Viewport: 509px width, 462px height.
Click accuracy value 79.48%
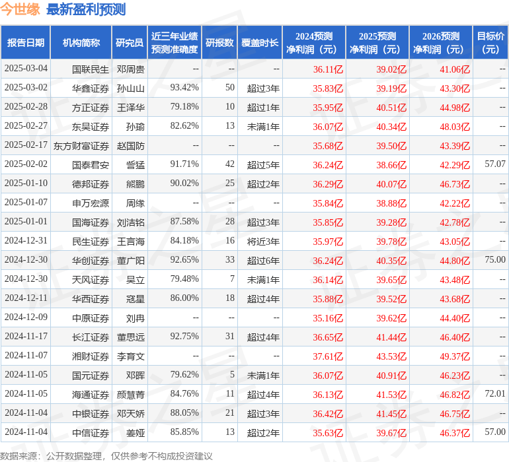click(184, 279)
